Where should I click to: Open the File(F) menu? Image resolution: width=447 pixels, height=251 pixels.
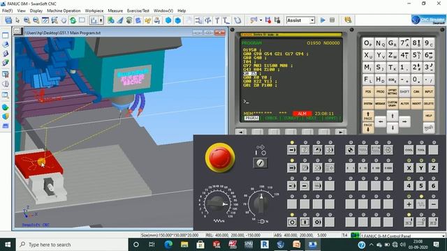pos(7,10)
